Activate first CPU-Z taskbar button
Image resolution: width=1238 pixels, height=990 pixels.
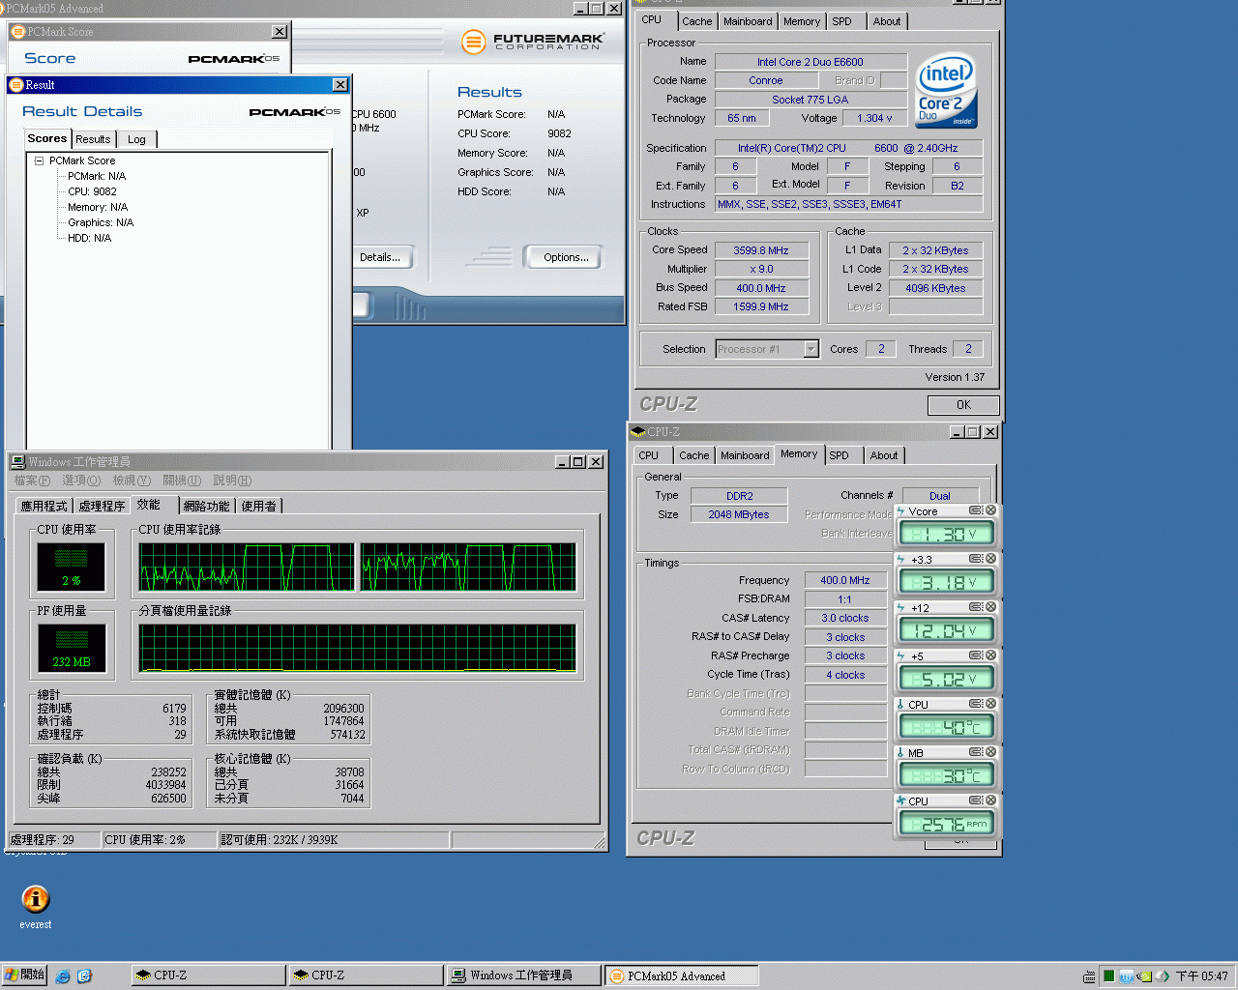[209, 975]
